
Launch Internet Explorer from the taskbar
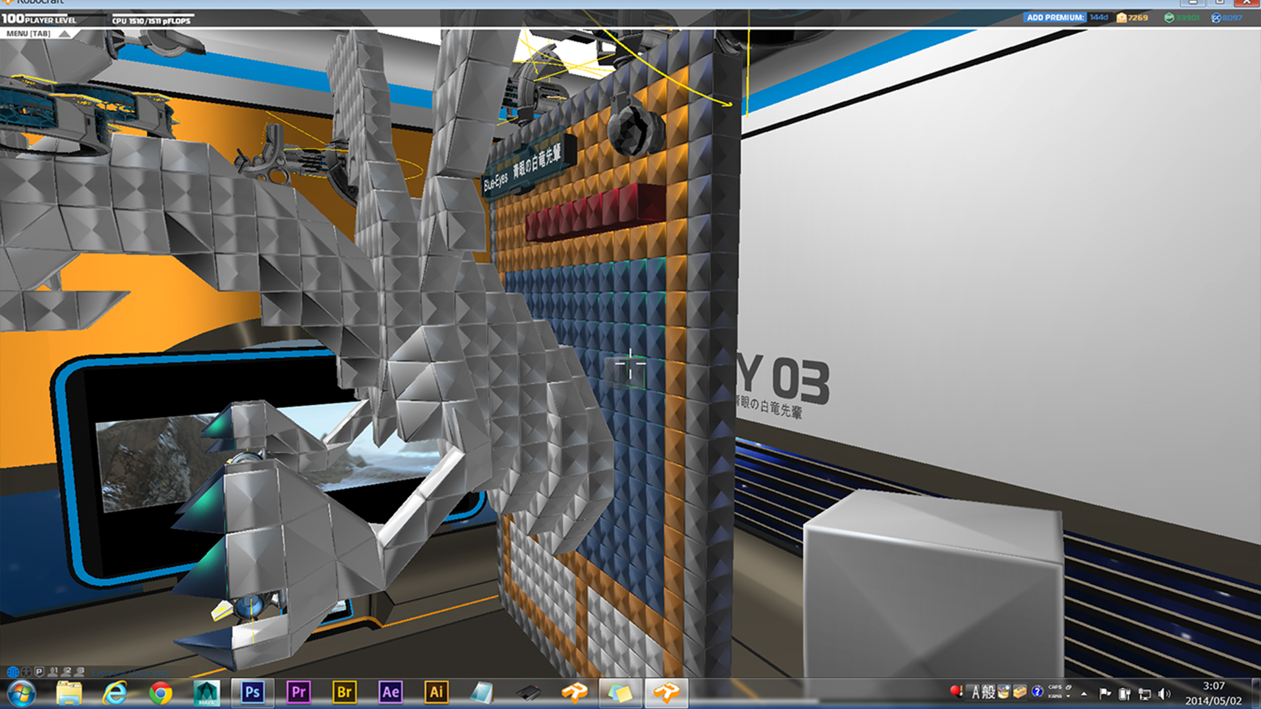click(x=115, y=693)
